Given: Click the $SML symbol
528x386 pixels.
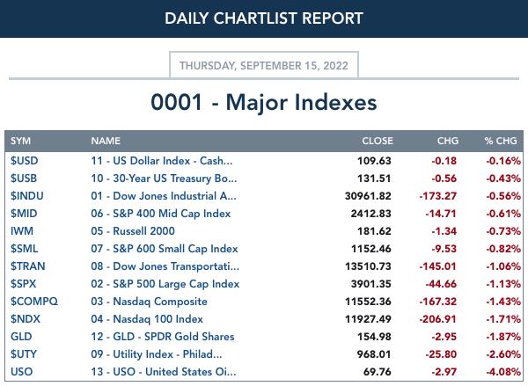Looking at the screenshot, I should click(x=25, y=249).
